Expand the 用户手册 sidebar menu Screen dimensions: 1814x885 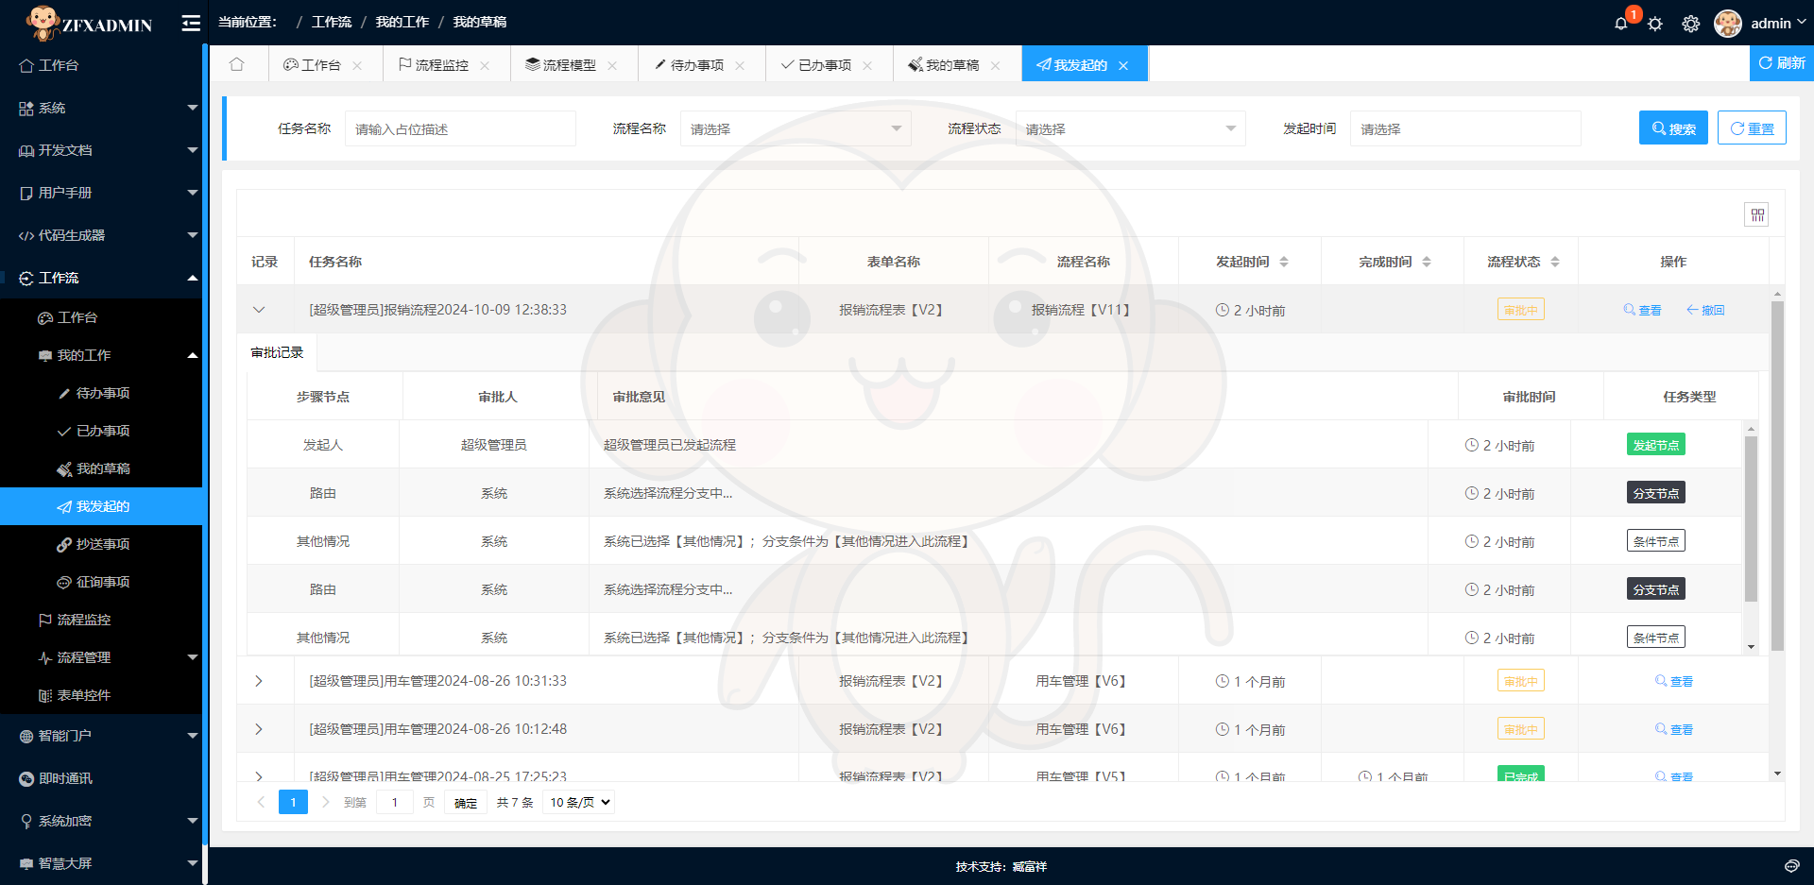101,193
